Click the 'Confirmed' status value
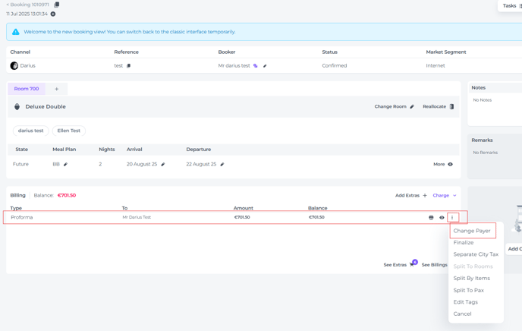The height and width of the screenshot is (331, 522). [335, 66]
